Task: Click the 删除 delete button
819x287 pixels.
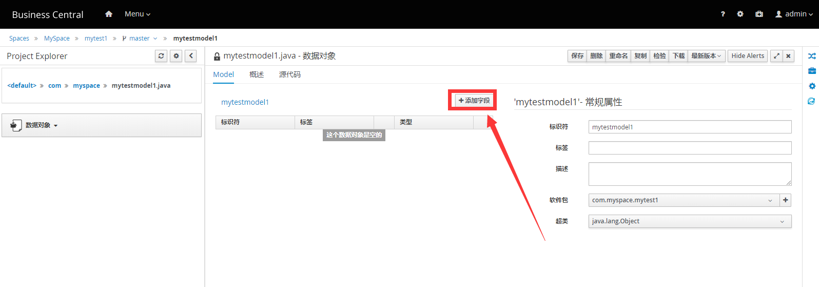Action: 596,56
